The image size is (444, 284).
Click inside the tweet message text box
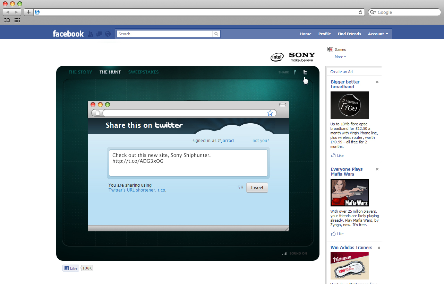pyautogui.click(x=188, y=163)
